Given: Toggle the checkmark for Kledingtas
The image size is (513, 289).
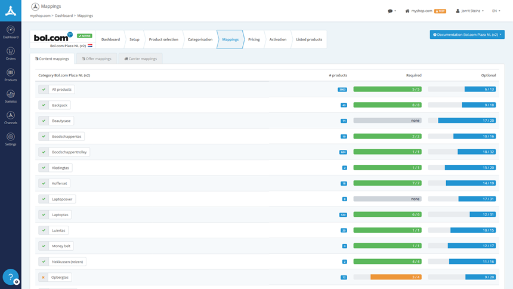Looking at the screenshot, I should (x=44, y=168).
